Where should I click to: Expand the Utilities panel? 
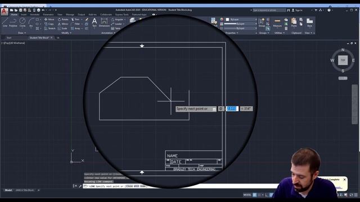[280, 33]
